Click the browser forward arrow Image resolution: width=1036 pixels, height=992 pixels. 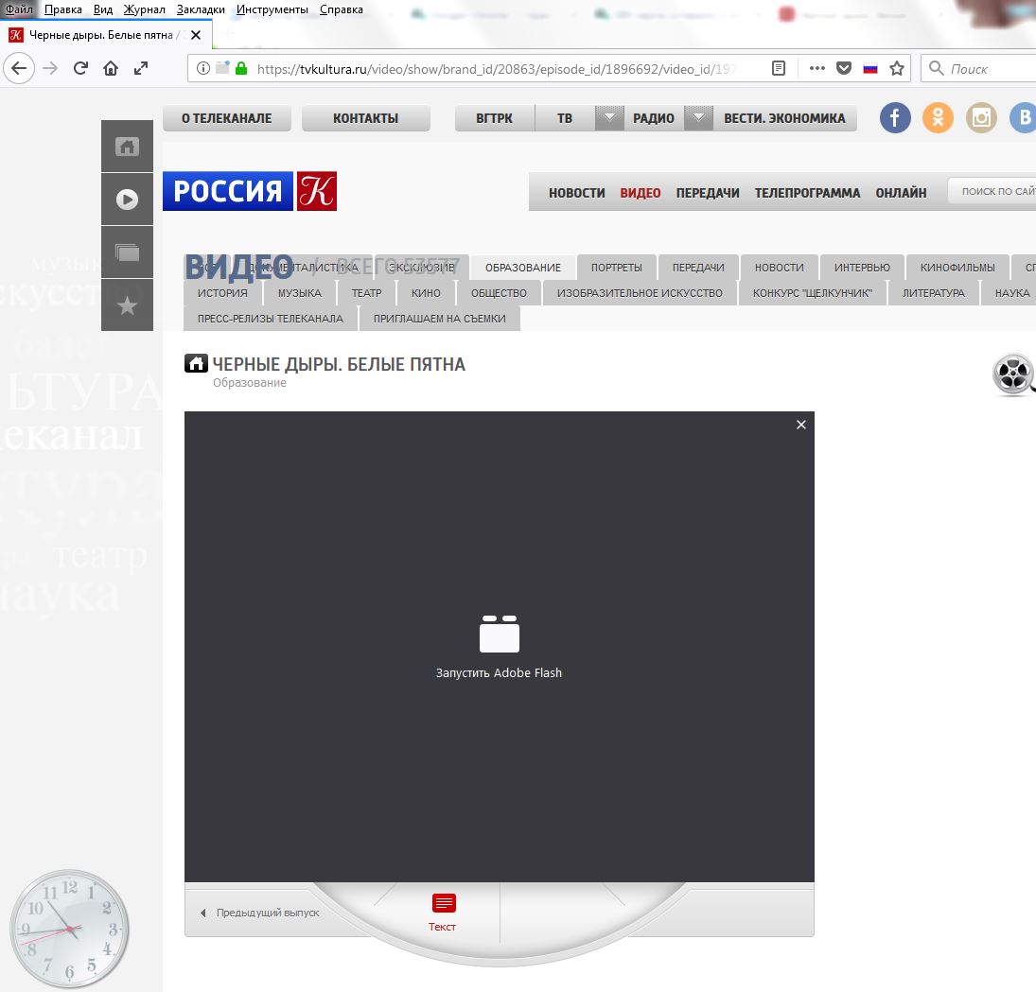pos(50,68)
